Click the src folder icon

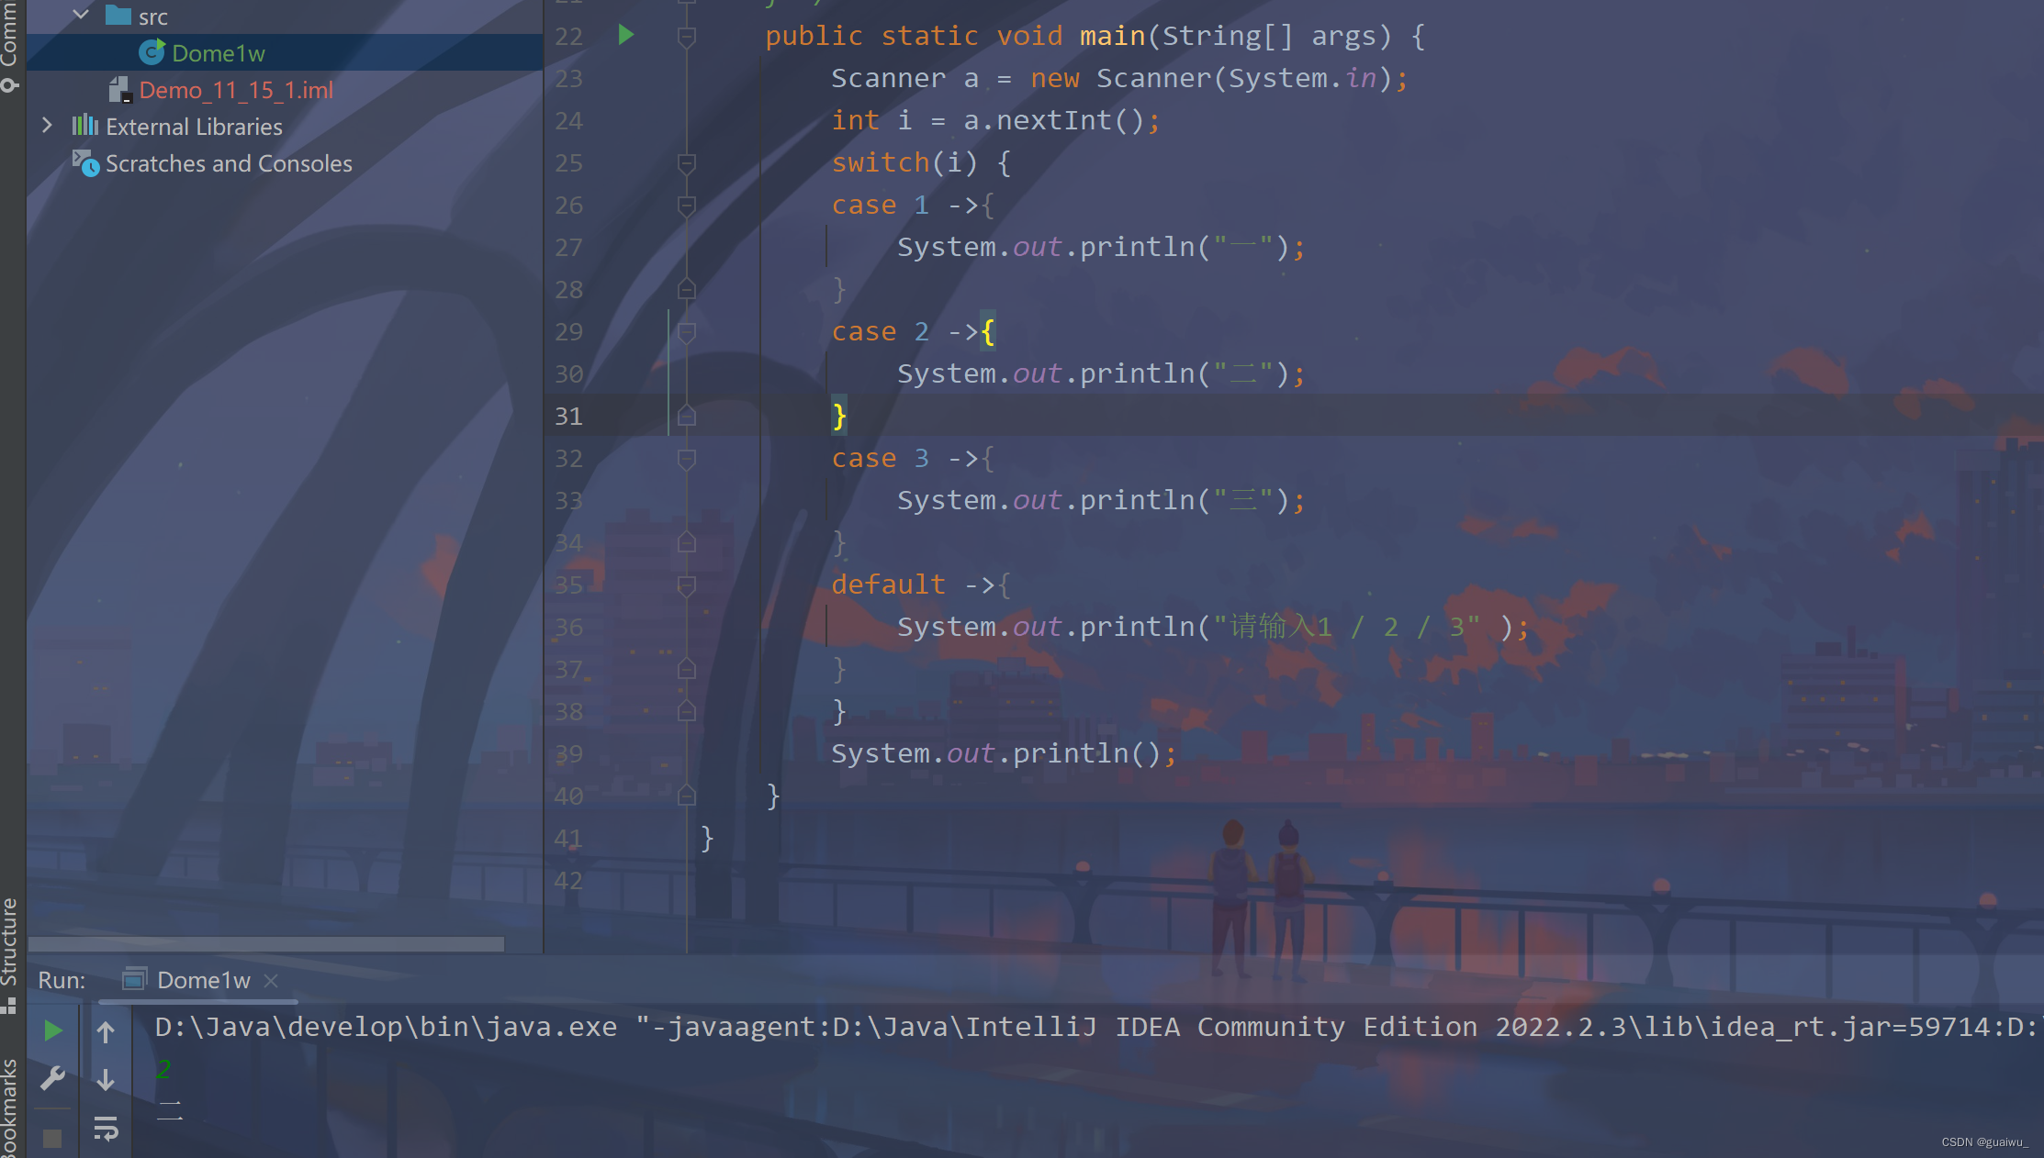(118, 15)
